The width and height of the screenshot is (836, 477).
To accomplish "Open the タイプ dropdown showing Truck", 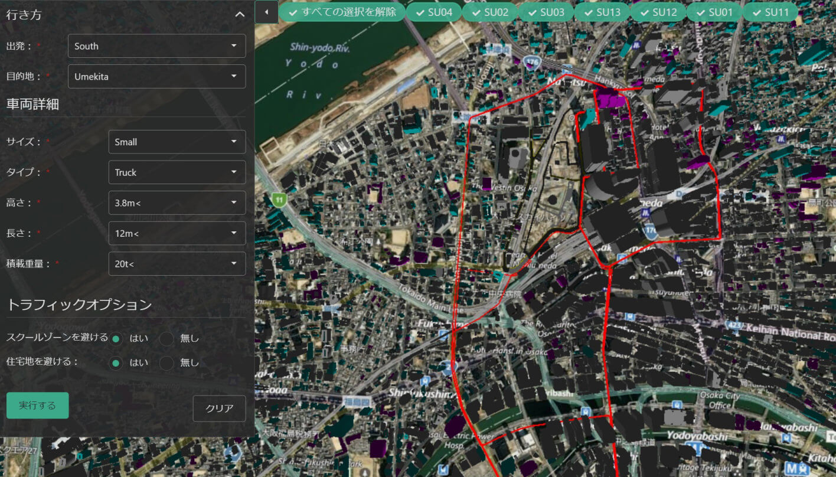I will coord(177,172).
